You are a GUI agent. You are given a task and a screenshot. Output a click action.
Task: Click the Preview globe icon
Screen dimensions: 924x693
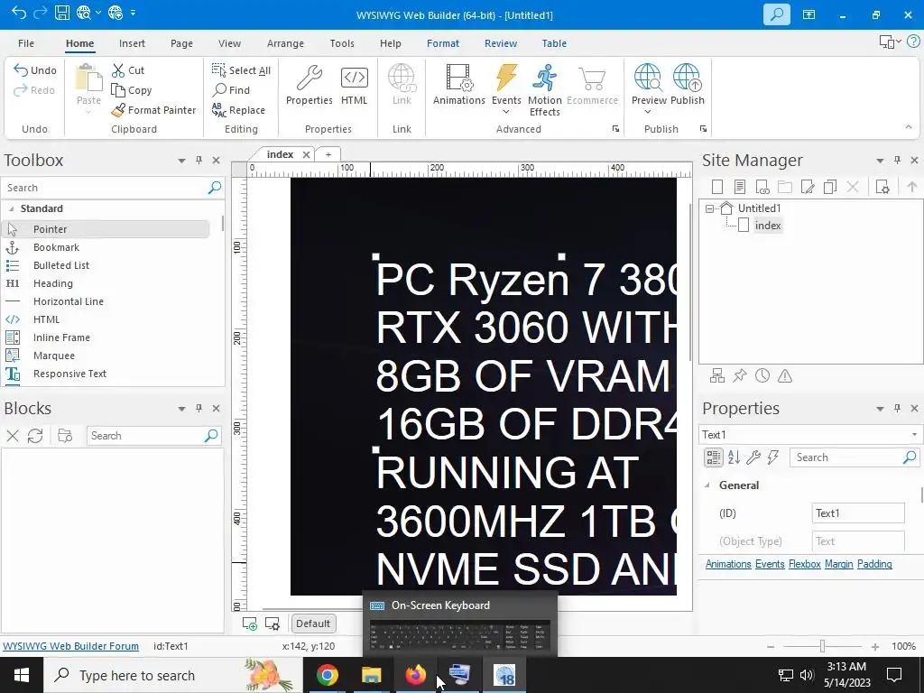[x=648, y=78]
